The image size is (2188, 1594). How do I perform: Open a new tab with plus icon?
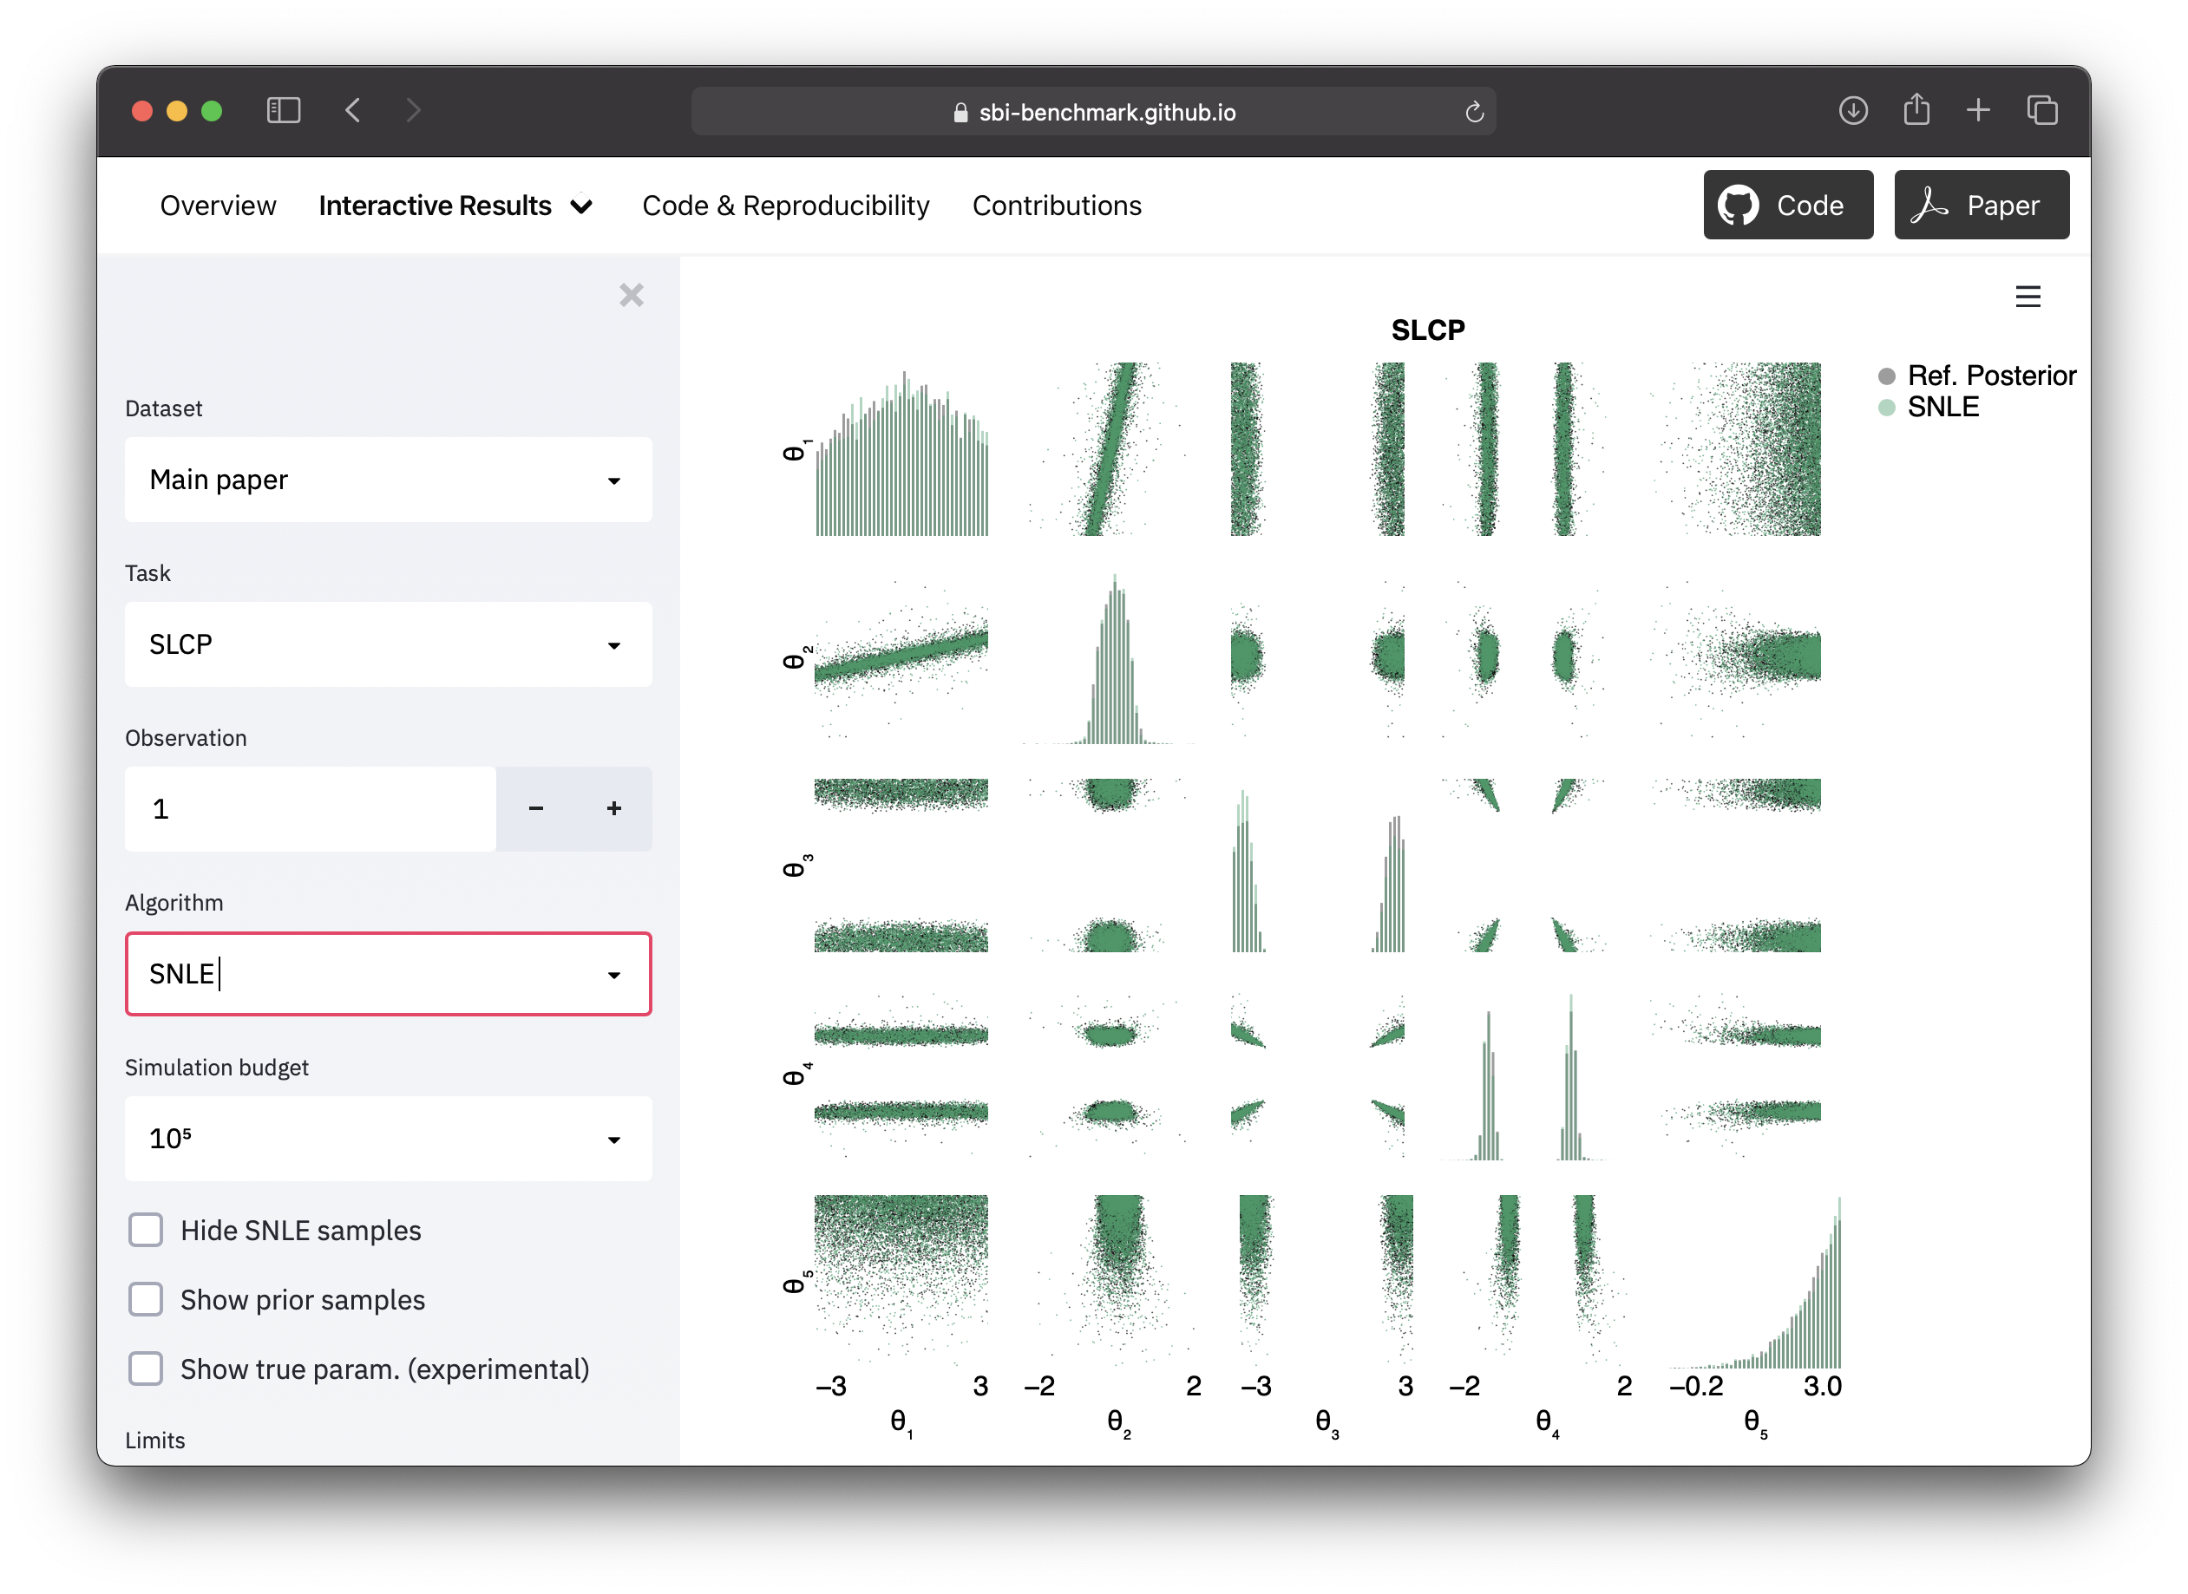(x=1979, y=110)
